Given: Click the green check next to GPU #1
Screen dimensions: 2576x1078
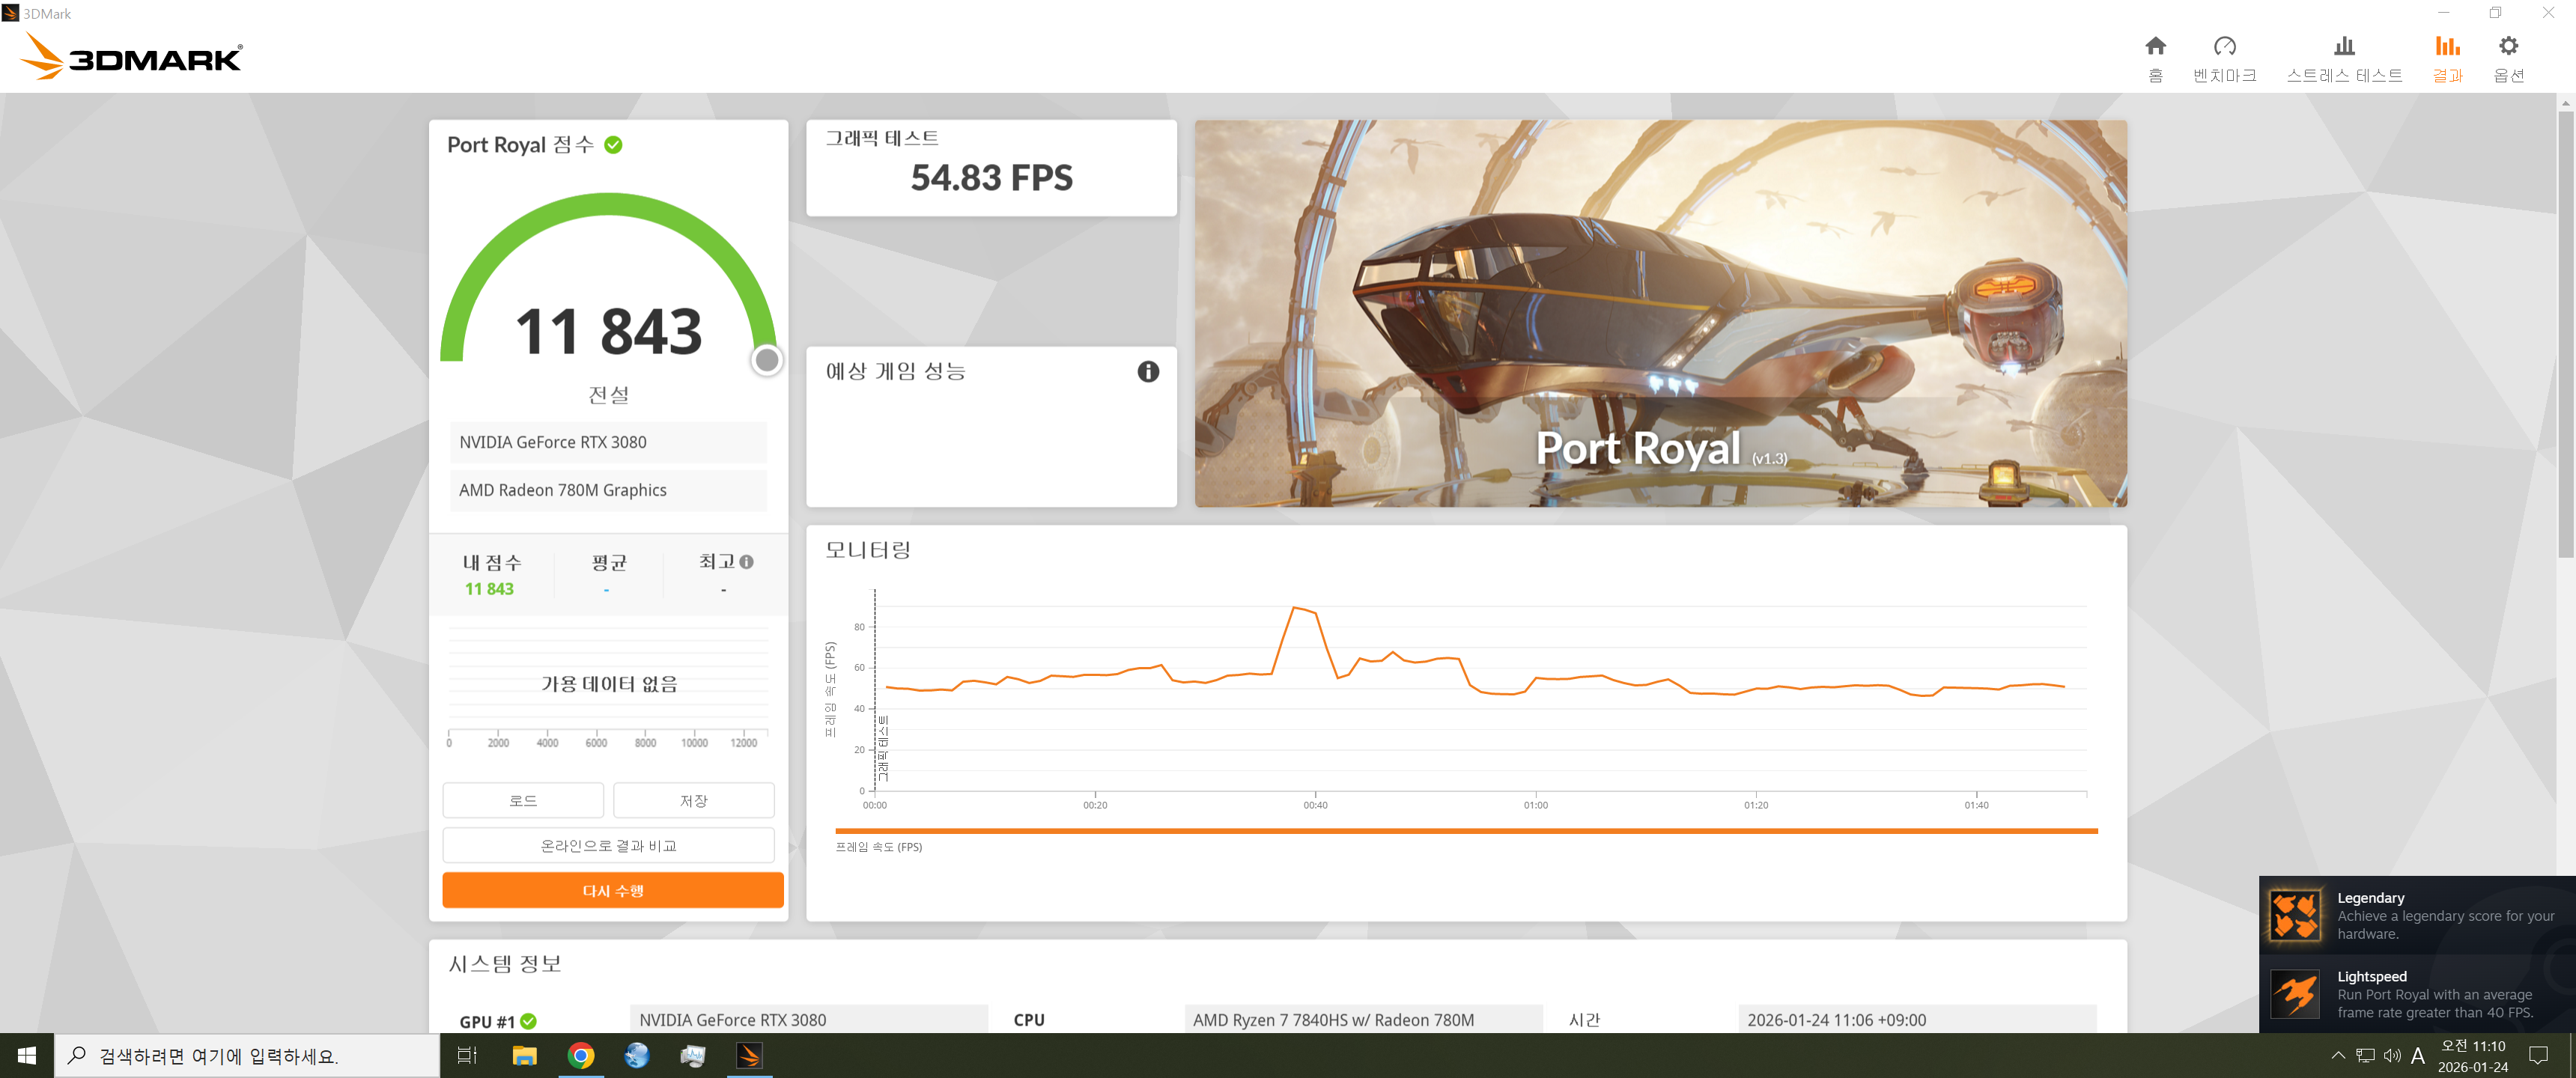Looking at the screenshot, I should (528, 1021).
